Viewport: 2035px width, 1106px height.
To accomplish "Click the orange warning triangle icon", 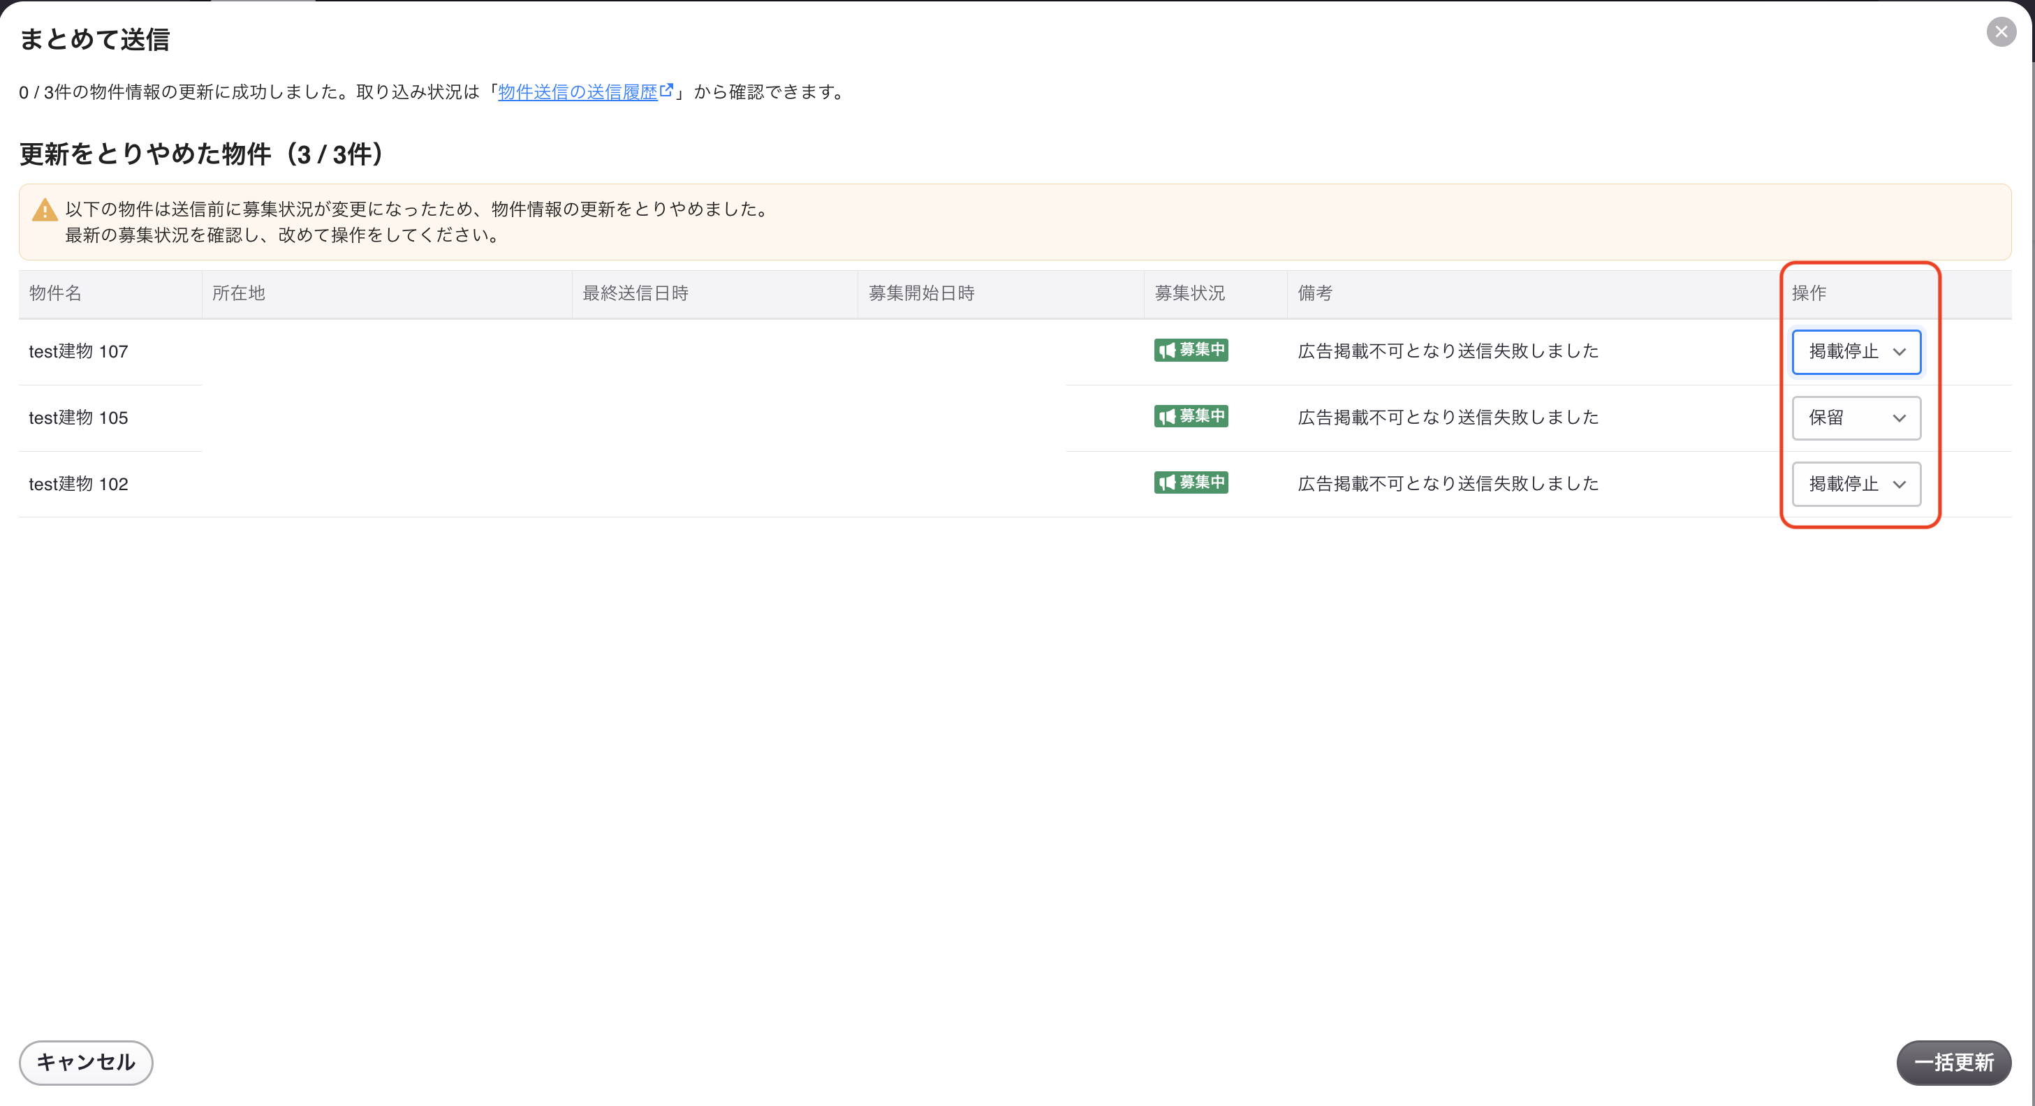I will (x=44, y=210).
